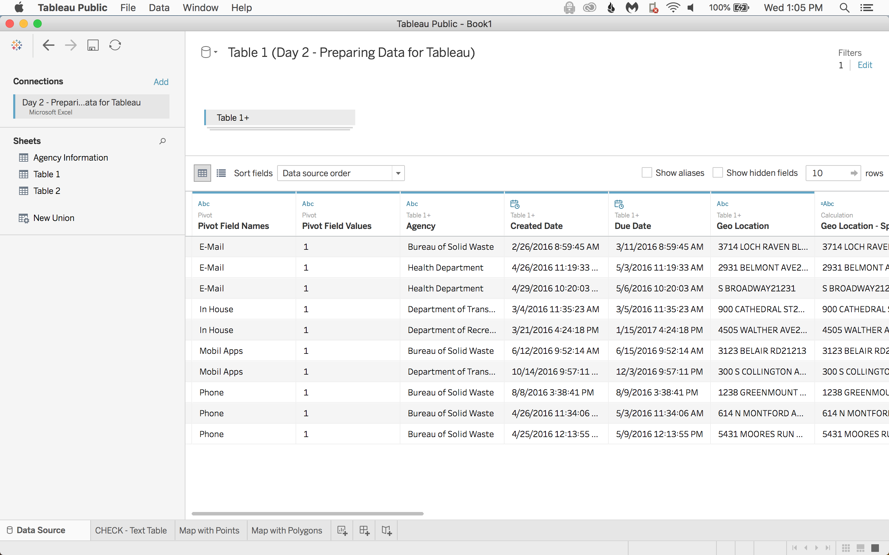889x555 pixels.
Task: Select the Table 2 sheet in Sheets list
Action: click(x=47, y=191)
